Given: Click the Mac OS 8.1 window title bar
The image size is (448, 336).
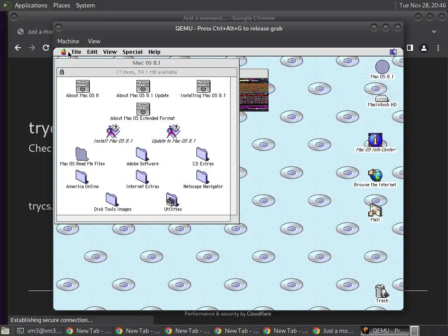Looking at the screenshot, I should coord(147,63).
